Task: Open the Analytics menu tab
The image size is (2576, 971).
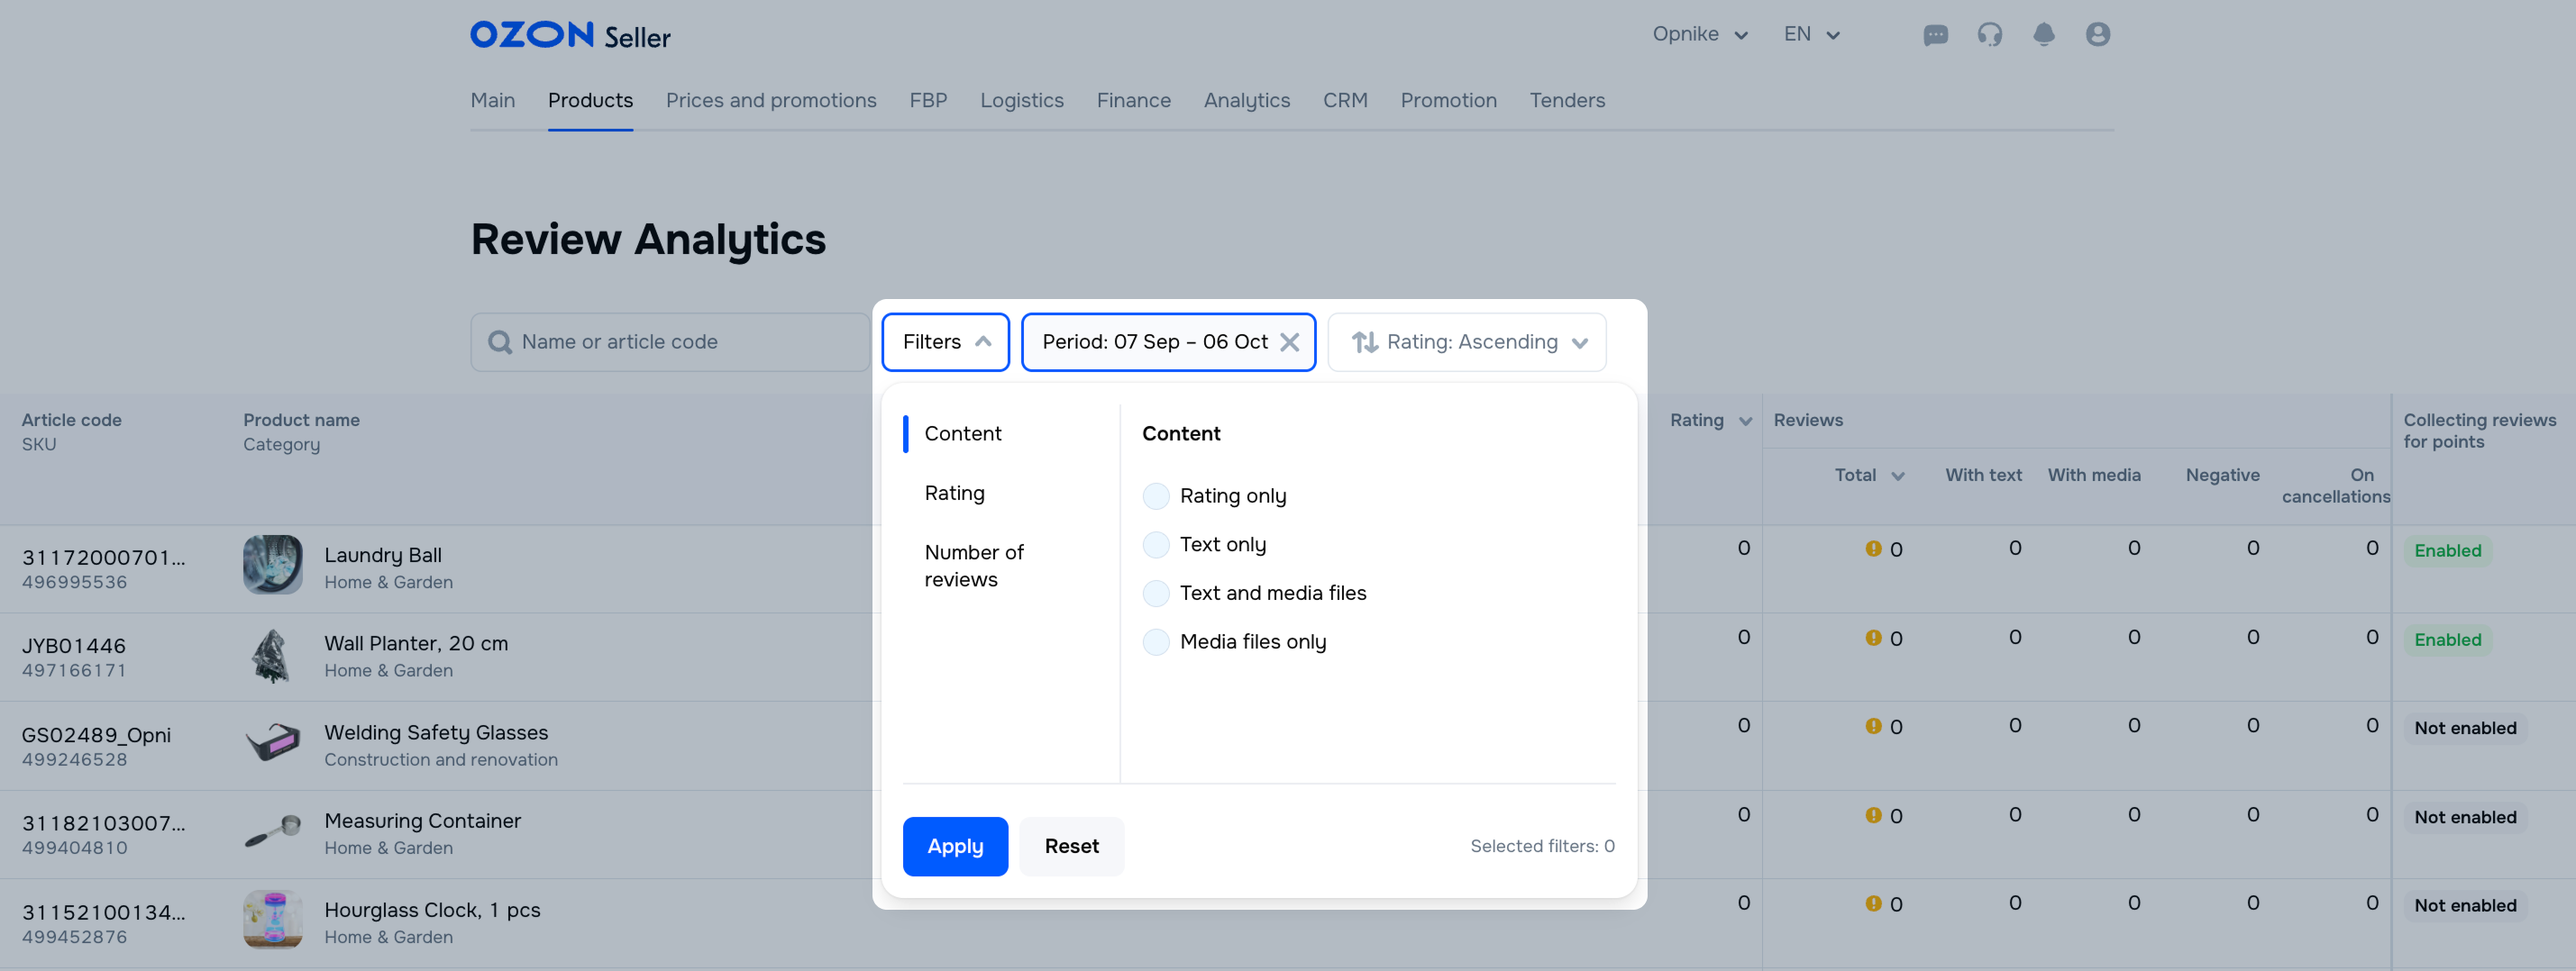Action: tap(1246, 101)
